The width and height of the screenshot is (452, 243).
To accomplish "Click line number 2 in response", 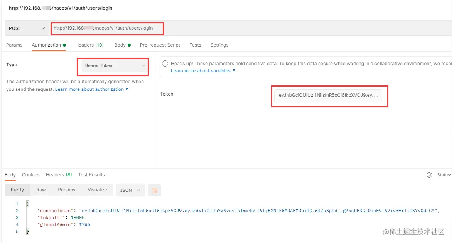I will click(x=17, y=211).
